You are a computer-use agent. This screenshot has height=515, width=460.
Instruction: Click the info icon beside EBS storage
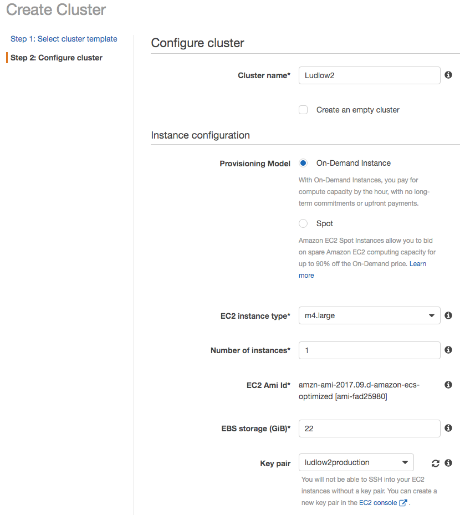point(448,428)
